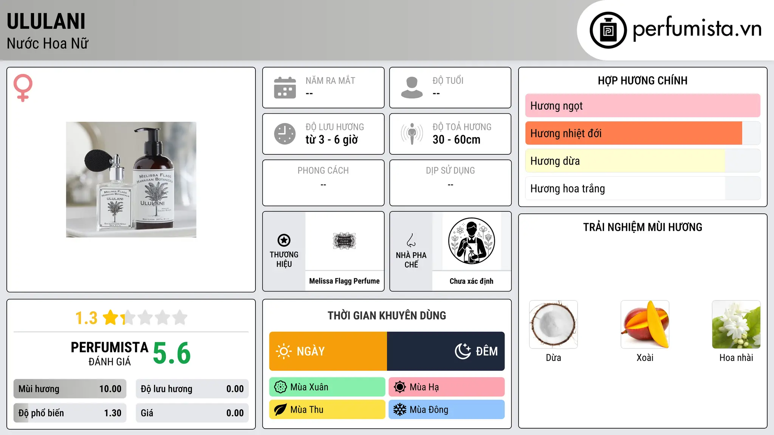
Task: Click the Ngày daytime block
Action: [x=328, y=351]
